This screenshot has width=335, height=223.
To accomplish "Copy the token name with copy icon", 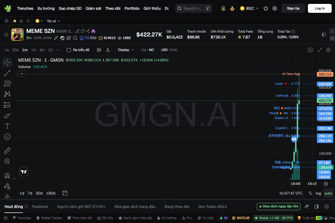I will click(x=83, y=31).
